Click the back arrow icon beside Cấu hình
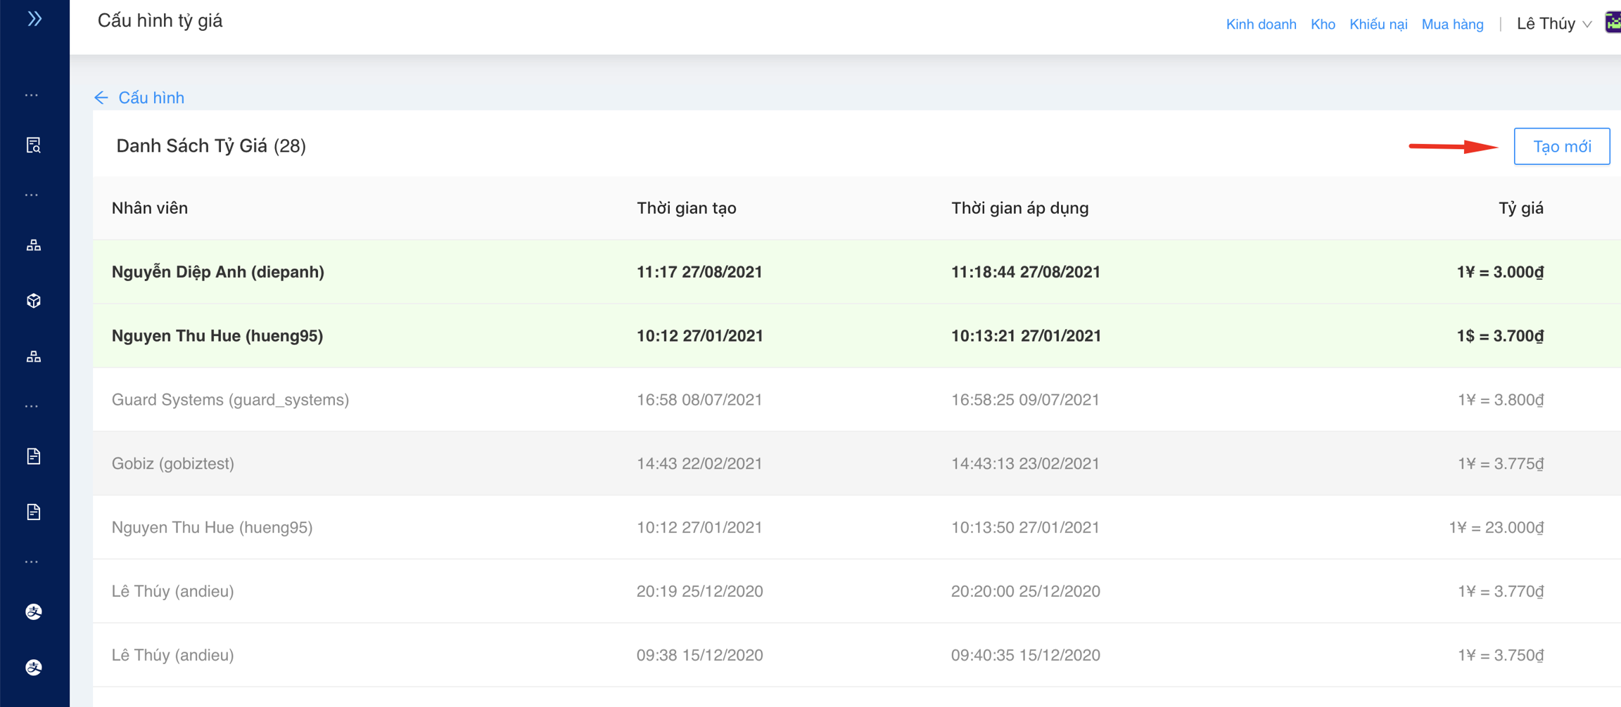The image size is (1621, 707). tap(101, 98)
